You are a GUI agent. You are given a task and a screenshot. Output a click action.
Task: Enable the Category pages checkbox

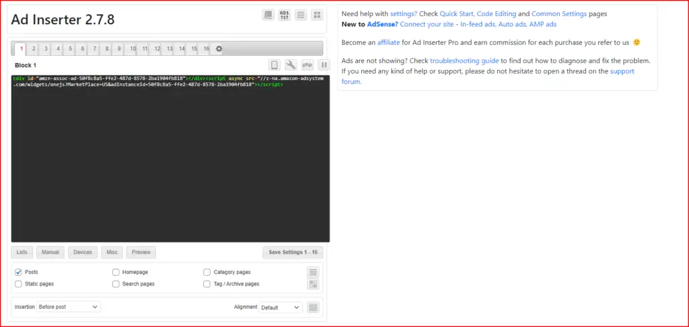click(207, 272)
